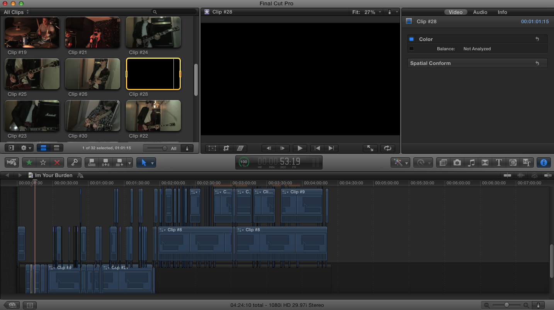
Task: Open the edit options dropdown arrow
Action: [x=130, y=163]
